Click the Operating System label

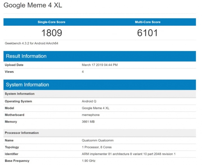pyautogui.click(x=18, y=101)
